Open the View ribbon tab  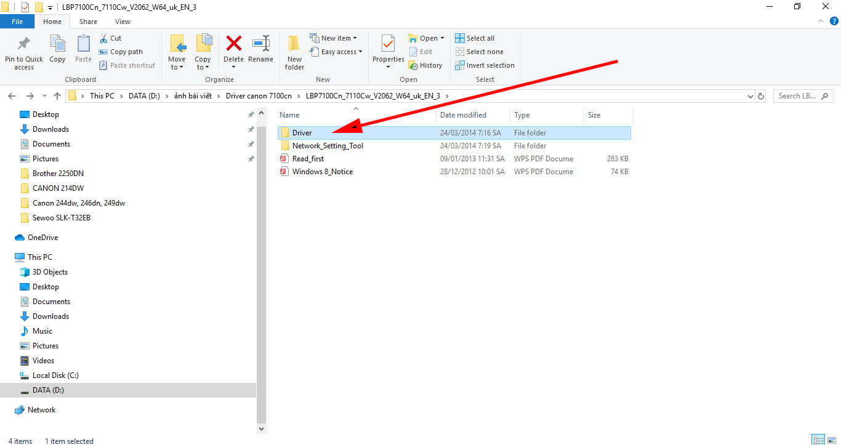(x=123, y=22)
